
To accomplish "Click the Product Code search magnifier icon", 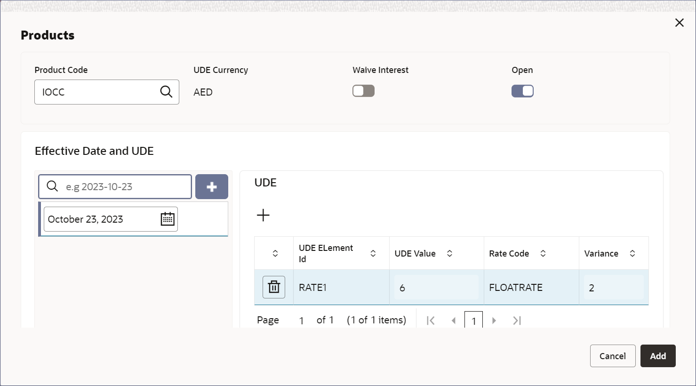I will (x=166, y=91).
